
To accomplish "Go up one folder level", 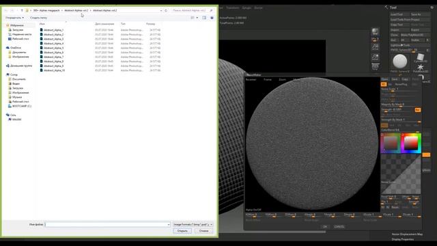I will pos(22,10).
